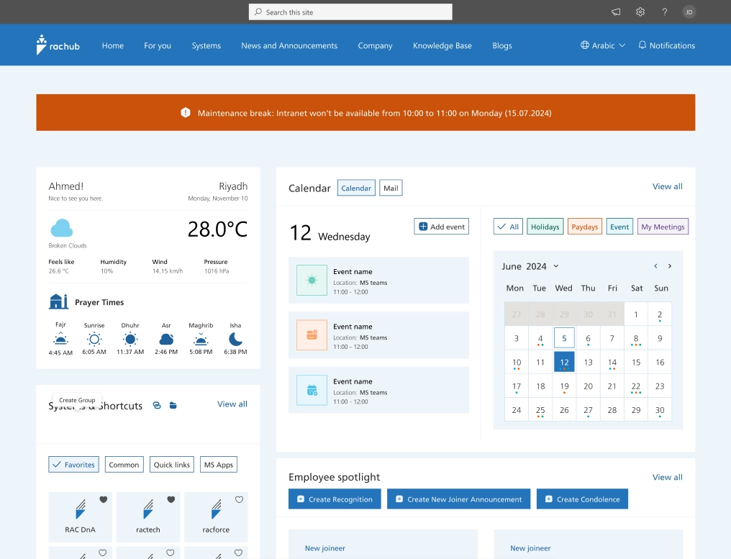The width and height of the screenshot is (731, 559).
Task: Click the Dhuhr prayer icon
Action: [130, 339]
